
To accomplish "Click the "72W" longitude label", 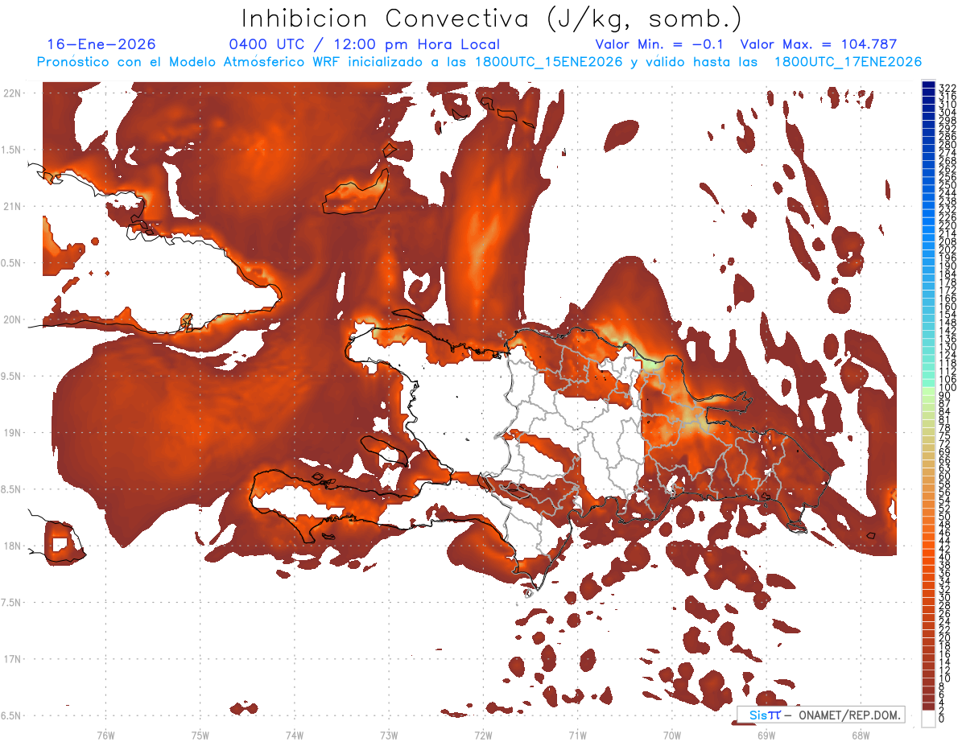I will tap(483, 736).
